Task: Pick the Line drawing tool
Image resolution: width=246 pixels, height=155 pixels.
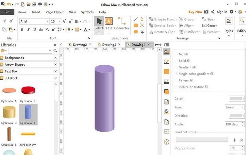Action: pos(136,19)
